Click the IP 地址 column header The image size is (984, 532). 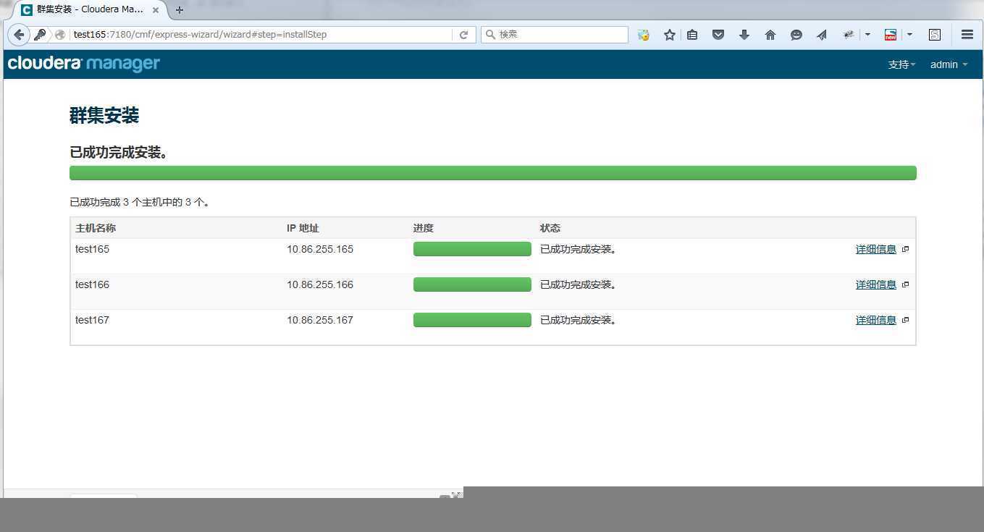(303, 228)
